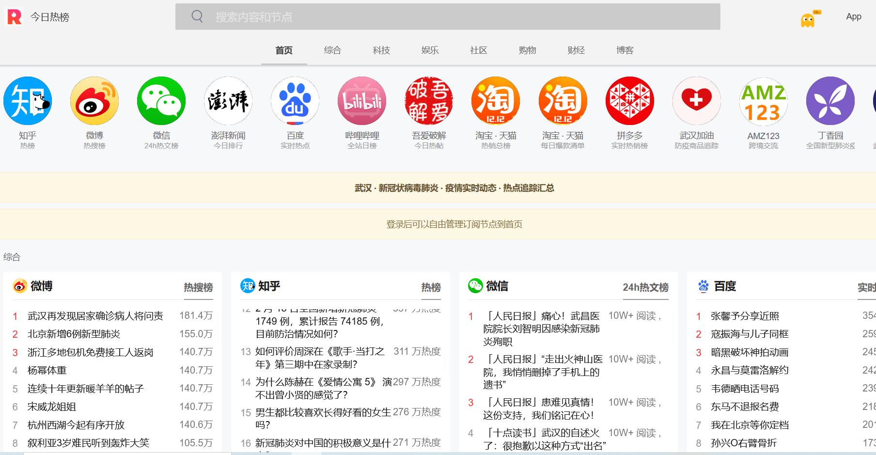The width and height of the screenshot is (876, 455).
Task: Click the 吾爱破解今日热帖 icon
Action: pyautogui.click(x=428, y=100)
